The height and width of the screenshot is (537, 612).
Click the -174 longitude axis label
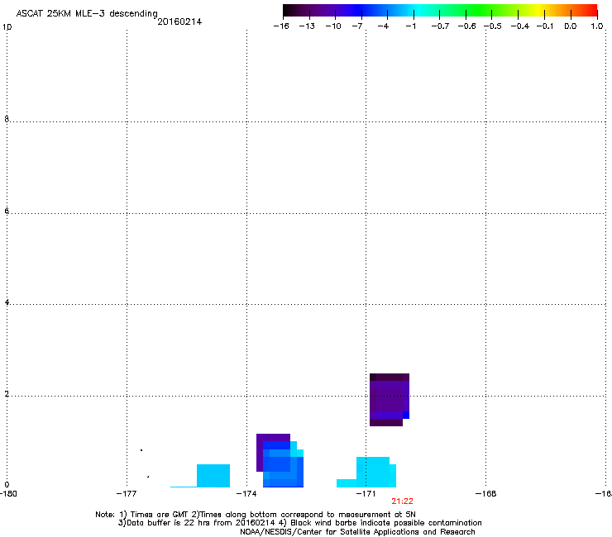246,494
